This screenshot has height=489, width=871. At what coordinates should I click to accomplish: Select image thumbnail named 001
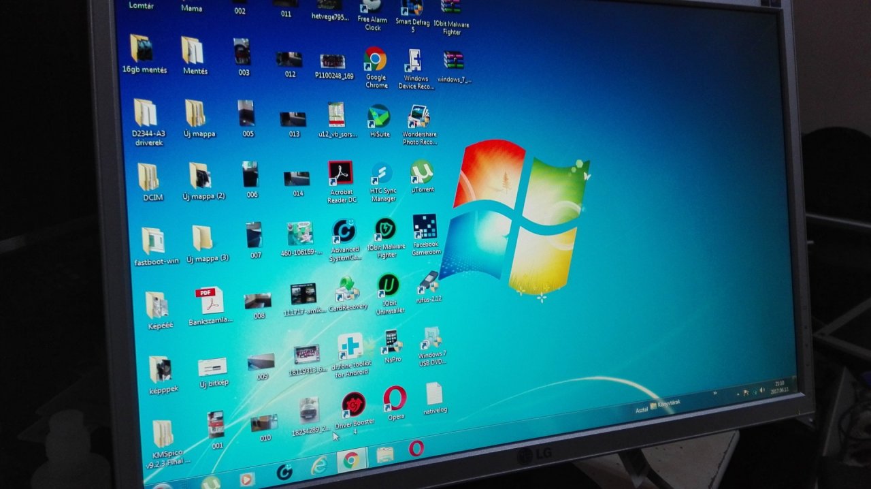tap(216, 424)
